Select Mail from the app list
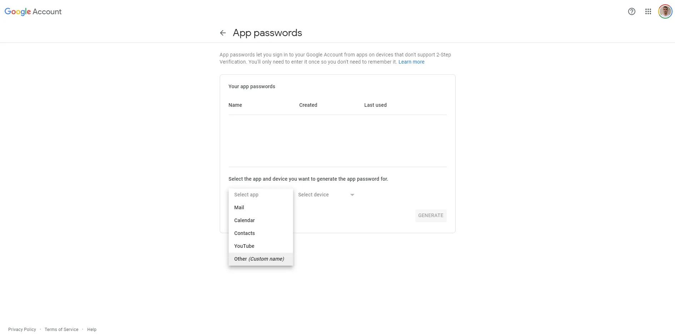Screen dimensions: 675x336 239,207
